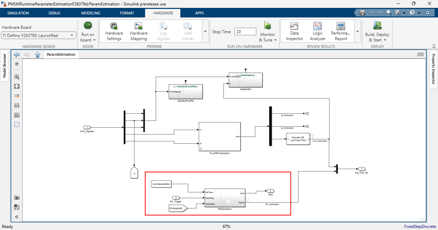Expand the Review Results gallery arrow
The image size is (438, 230).
[357, 31]
